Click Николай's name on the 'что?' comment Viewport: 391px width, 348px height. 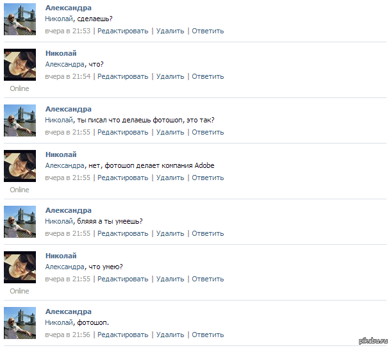[61, 53]
